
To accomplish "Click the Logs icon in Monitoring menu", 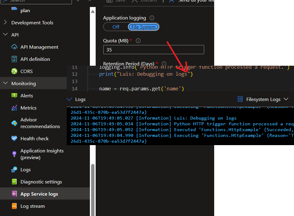I will pos(14,169).
